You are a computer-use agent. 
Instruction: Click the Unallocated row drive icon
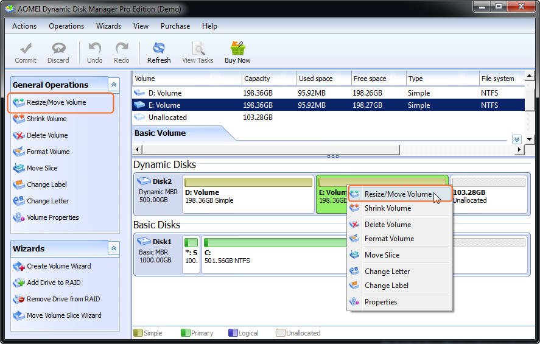point(139,117)
